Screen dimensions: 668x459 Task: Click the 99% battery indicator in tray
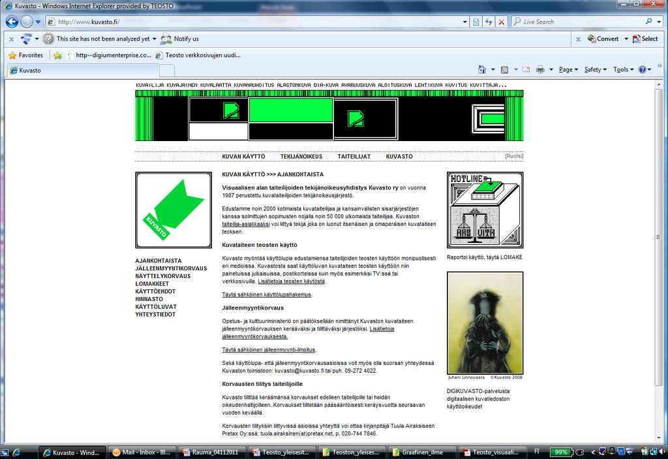pos(560,452)
